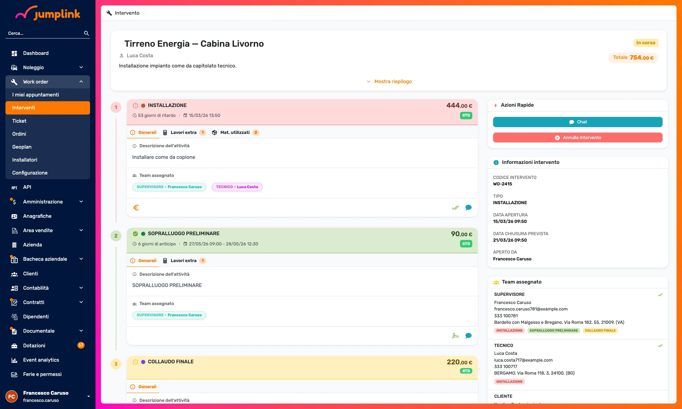The height and width of the screenshot is (409, 682).
Task: Open chat bubble icon in Installazione card
Action: pos(469,208)
